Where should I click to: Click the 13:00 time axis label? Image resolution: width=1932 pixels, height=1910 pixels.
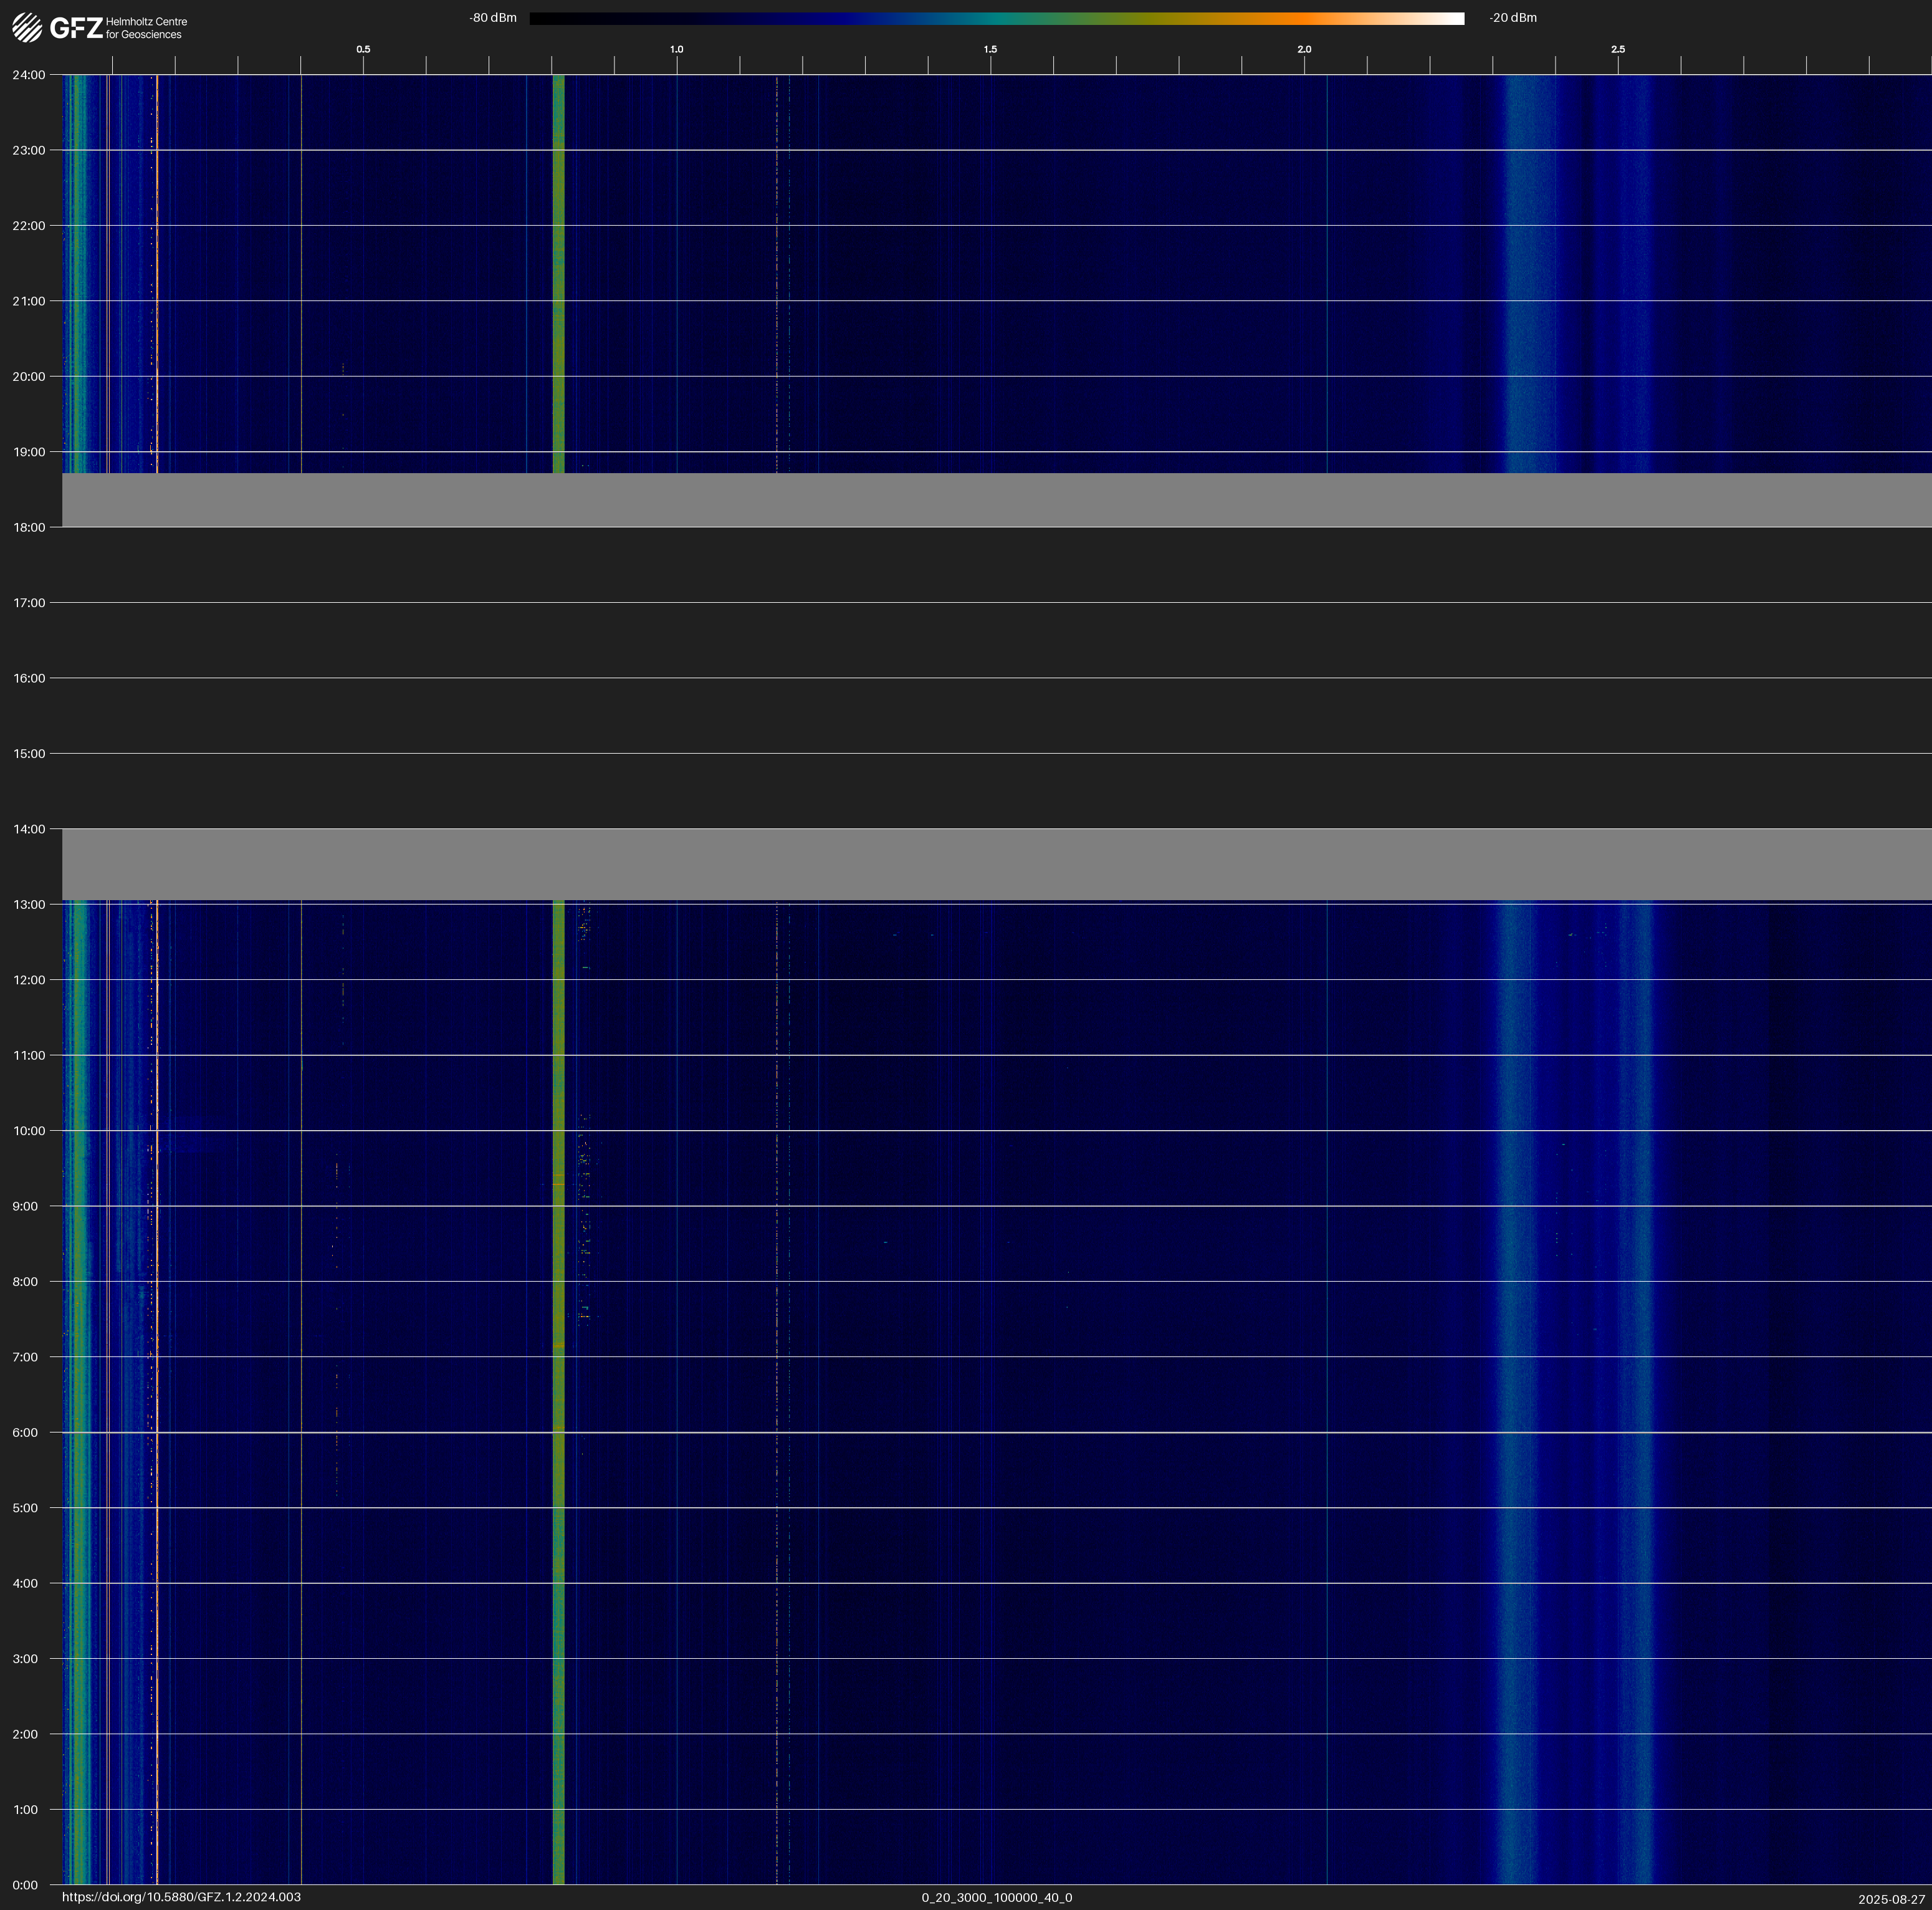[29, 904]
